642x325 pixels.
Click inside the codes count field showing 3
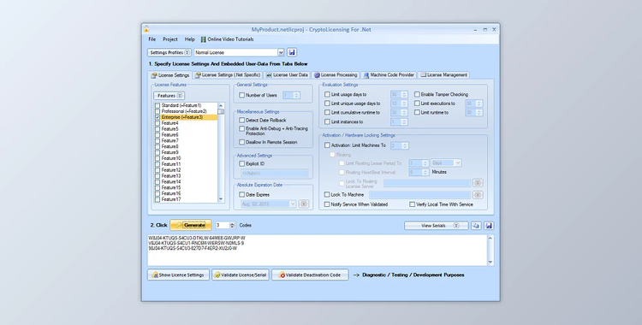223,226
